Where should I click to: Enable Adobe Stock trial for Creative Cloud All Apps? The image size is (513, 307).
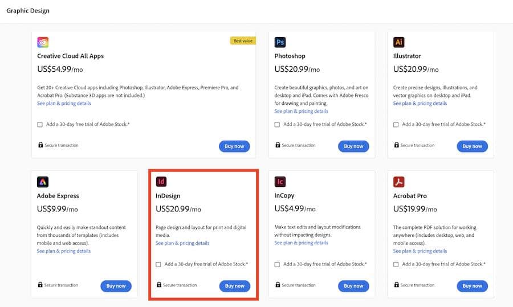[x=40, y=125]
